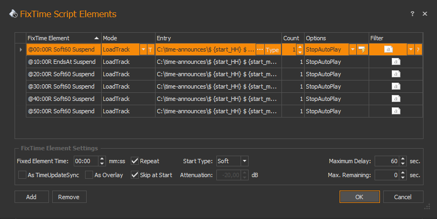The image size is (437, 219).
Task: Open the Entry browse ellipsis button
Action: click(x=260, y=50)
